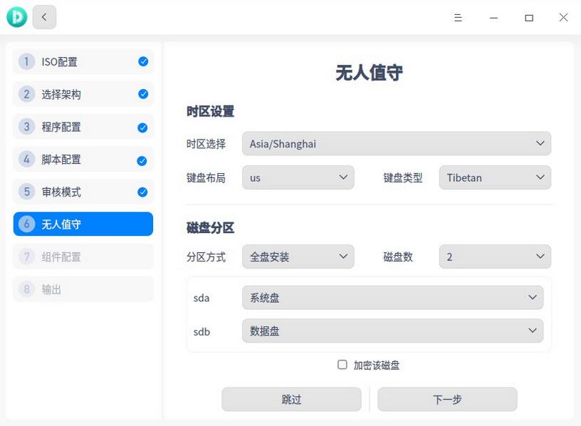Click the grayed step 7 badge for 组件配置
The width and height of the screenshot is (581, 426).
tap(25, 256)
